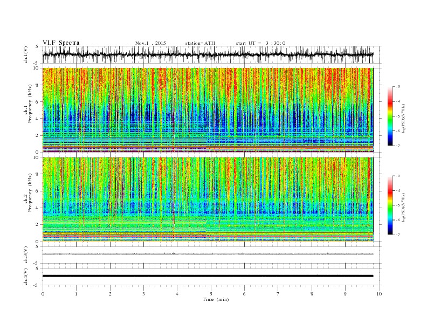Click time axis tick label "0"

(x=43, y=294)
